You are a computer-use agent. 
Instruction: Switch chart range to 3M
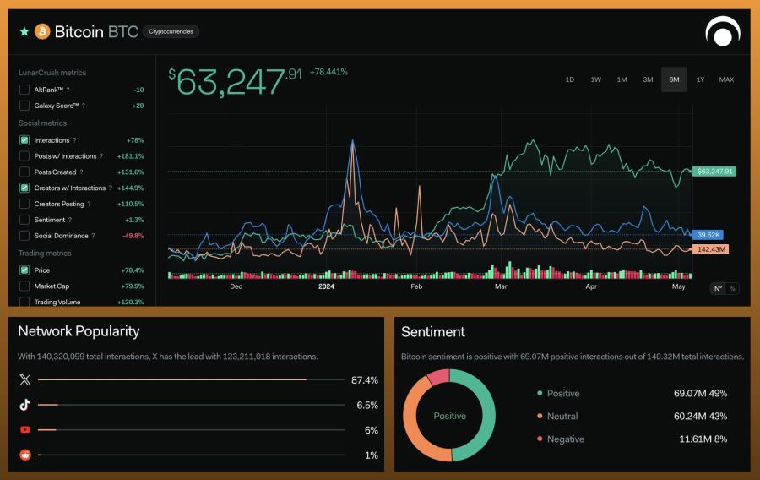click(x=648, y=79)
